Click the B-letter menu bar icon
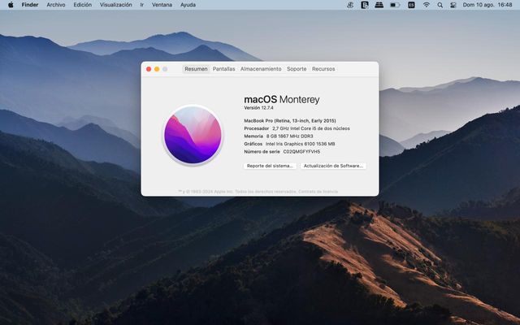520x325 pixels. pyautogui.click(x=365, y=5)
